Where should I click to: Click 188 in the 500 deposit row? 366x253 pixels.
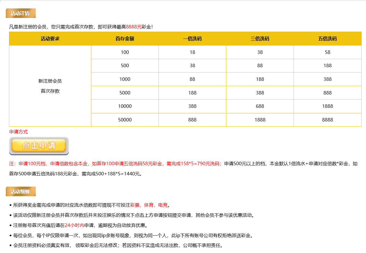(x=327, y=66)
